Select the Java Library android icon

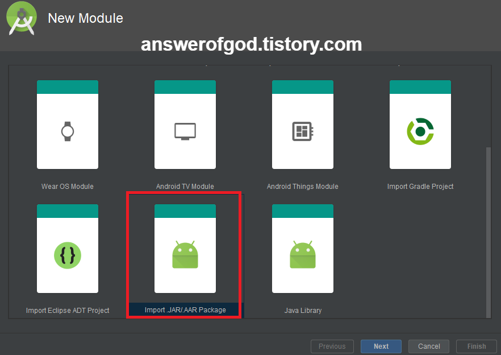[x=303, y=254]
